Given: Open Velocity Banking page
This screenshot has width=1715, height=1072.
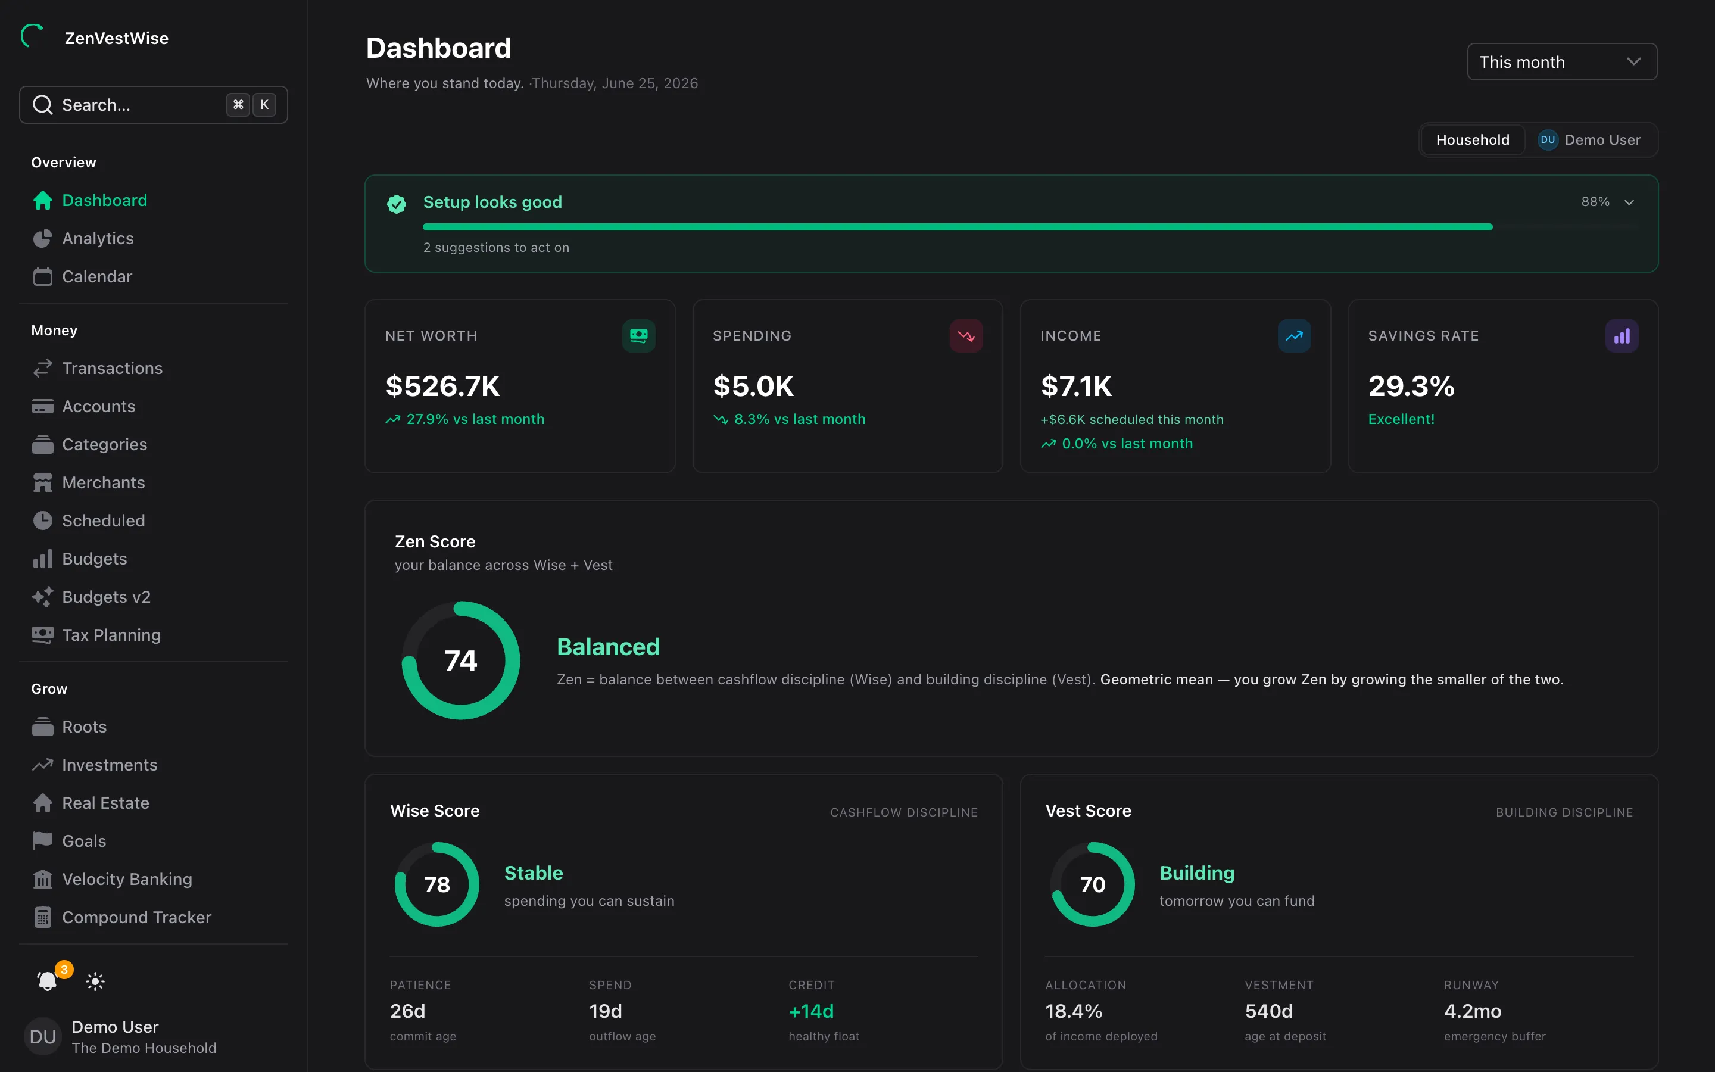Looking at the screenshot, I should 153,879.
